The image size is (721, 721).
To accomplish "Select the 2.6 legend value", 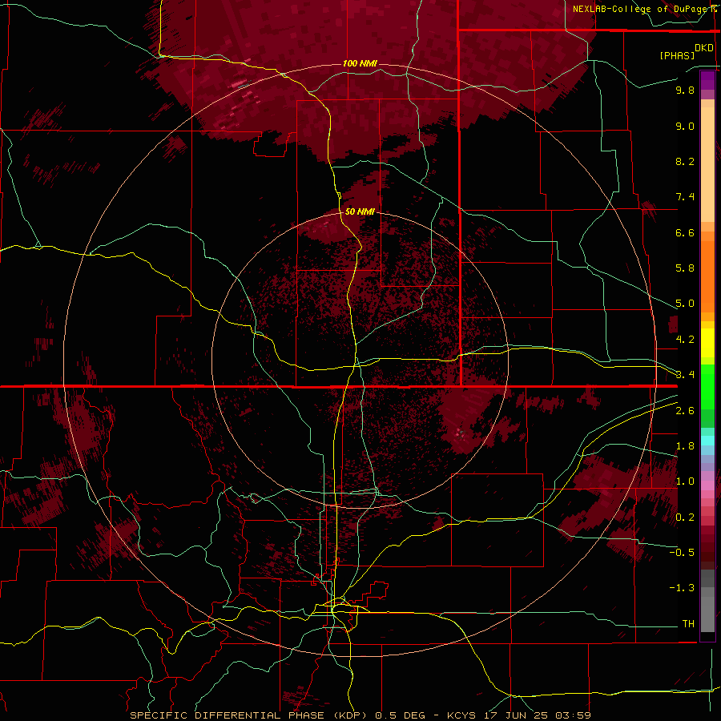I will point(685,411).
